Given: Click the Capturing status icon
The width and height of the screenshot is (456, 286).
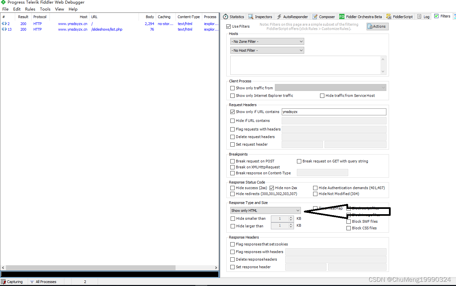Looking at the screenshot, I should (x=3, y=282).
